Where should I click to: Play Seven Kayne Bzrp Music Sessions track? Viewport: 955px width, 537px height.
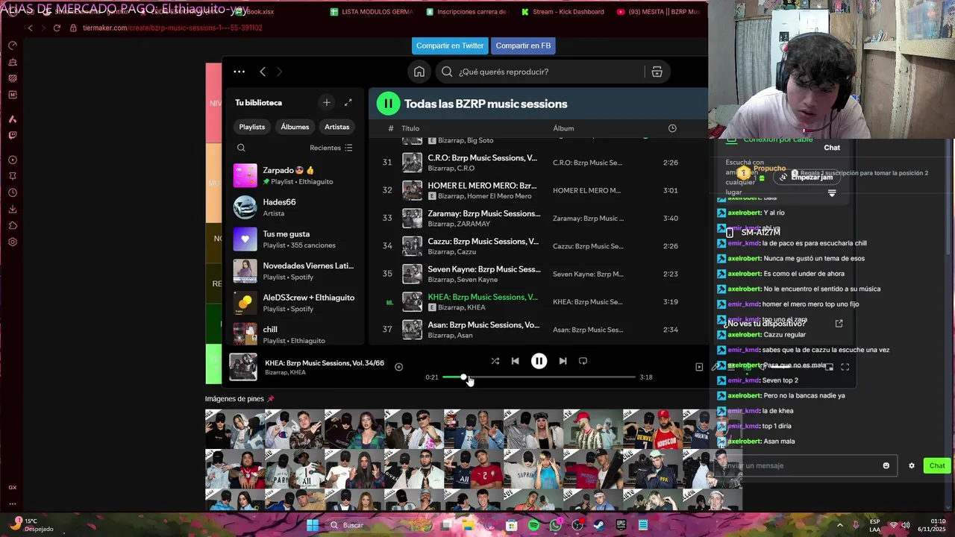[538, 274]
